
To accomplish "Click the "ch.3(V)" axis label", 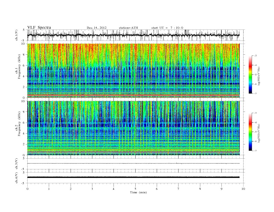I will [17, 164].
